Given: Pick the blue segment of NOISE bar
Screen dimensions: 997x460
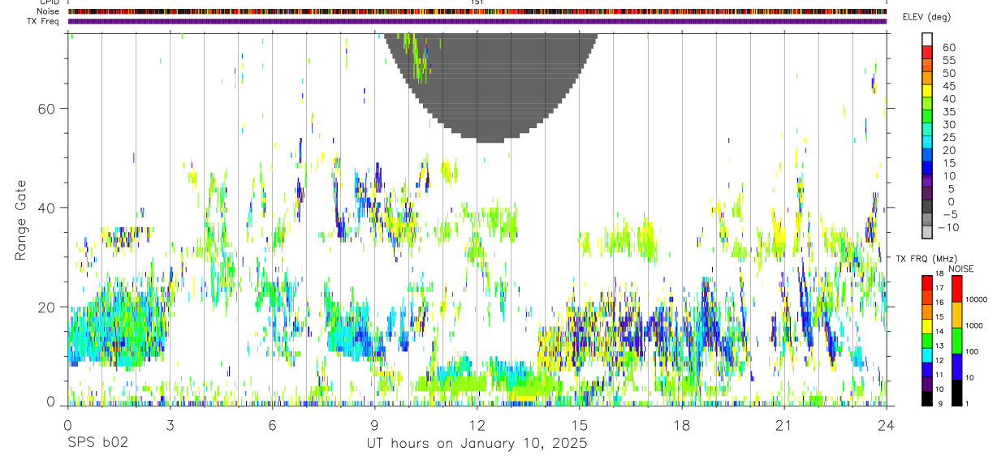Looking at the screenshot, I should coord(956,367).
